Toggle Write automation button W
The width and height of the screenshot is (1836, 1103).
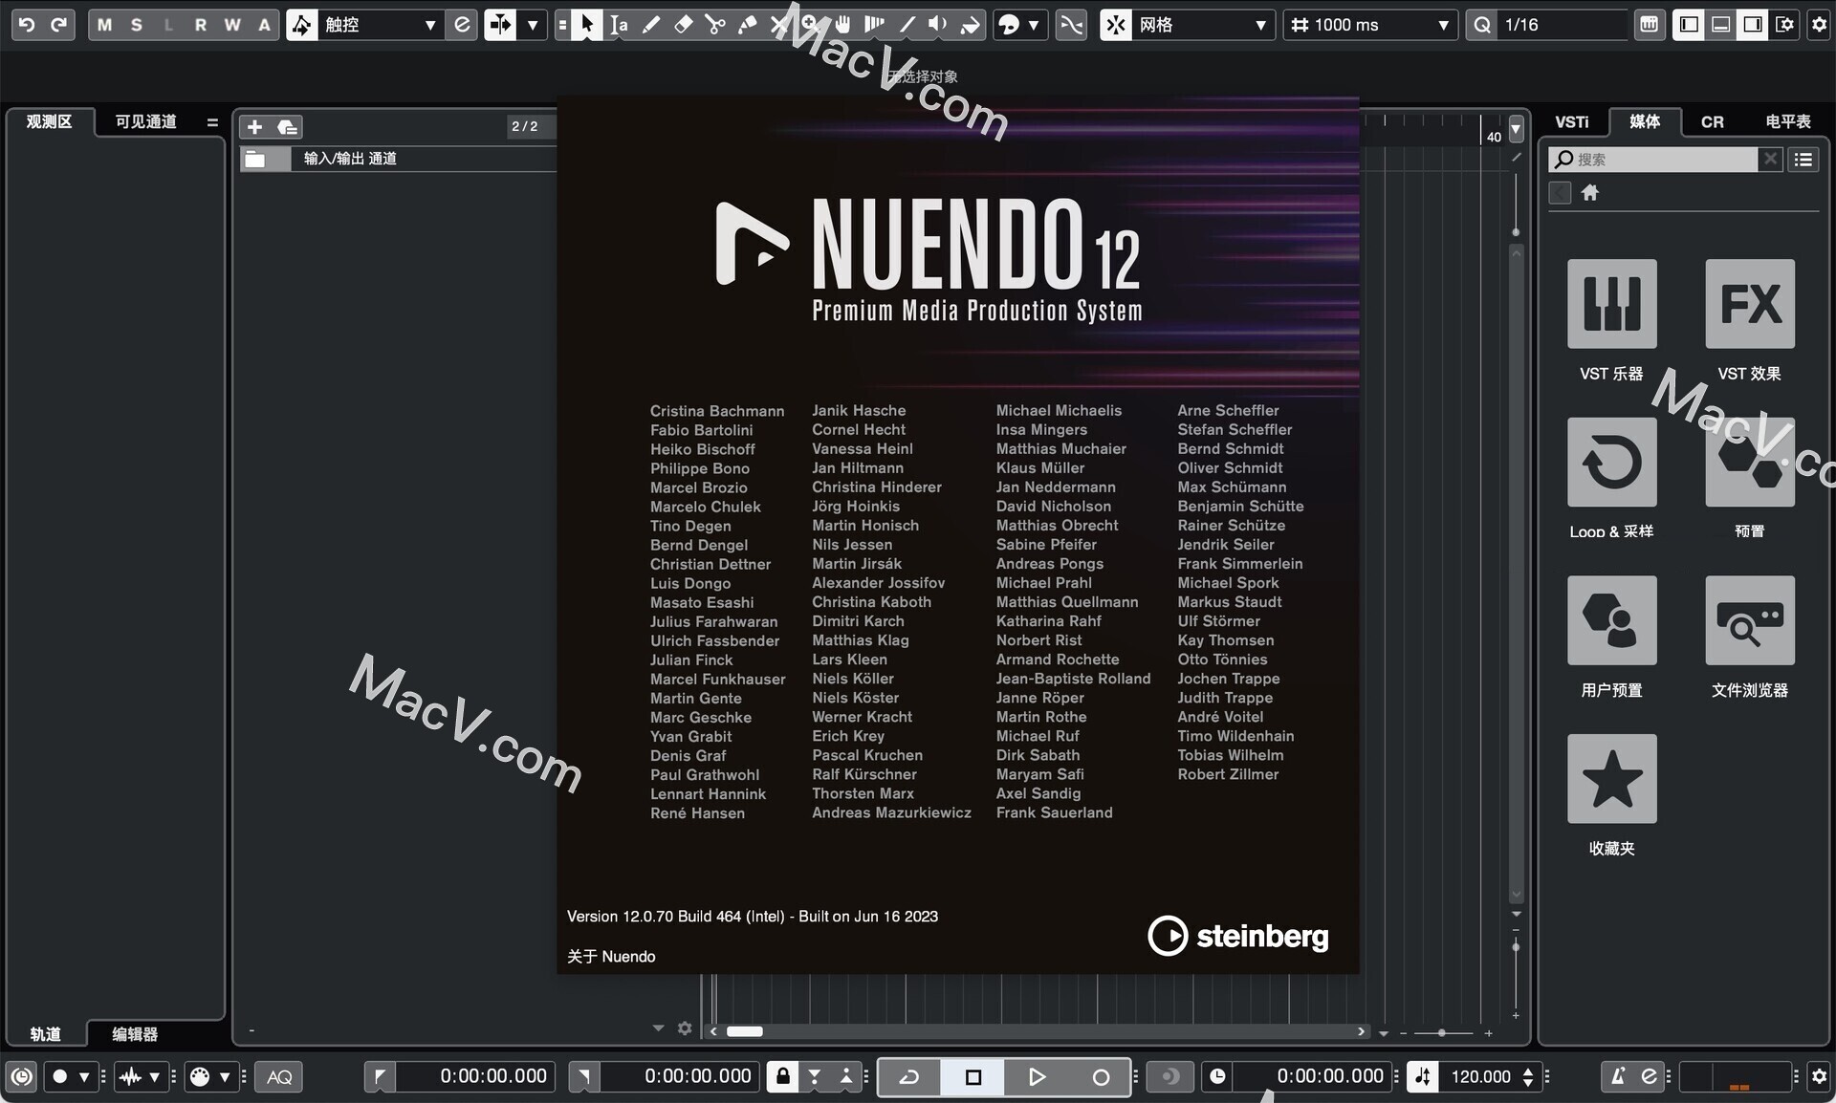tap(232, 25)
